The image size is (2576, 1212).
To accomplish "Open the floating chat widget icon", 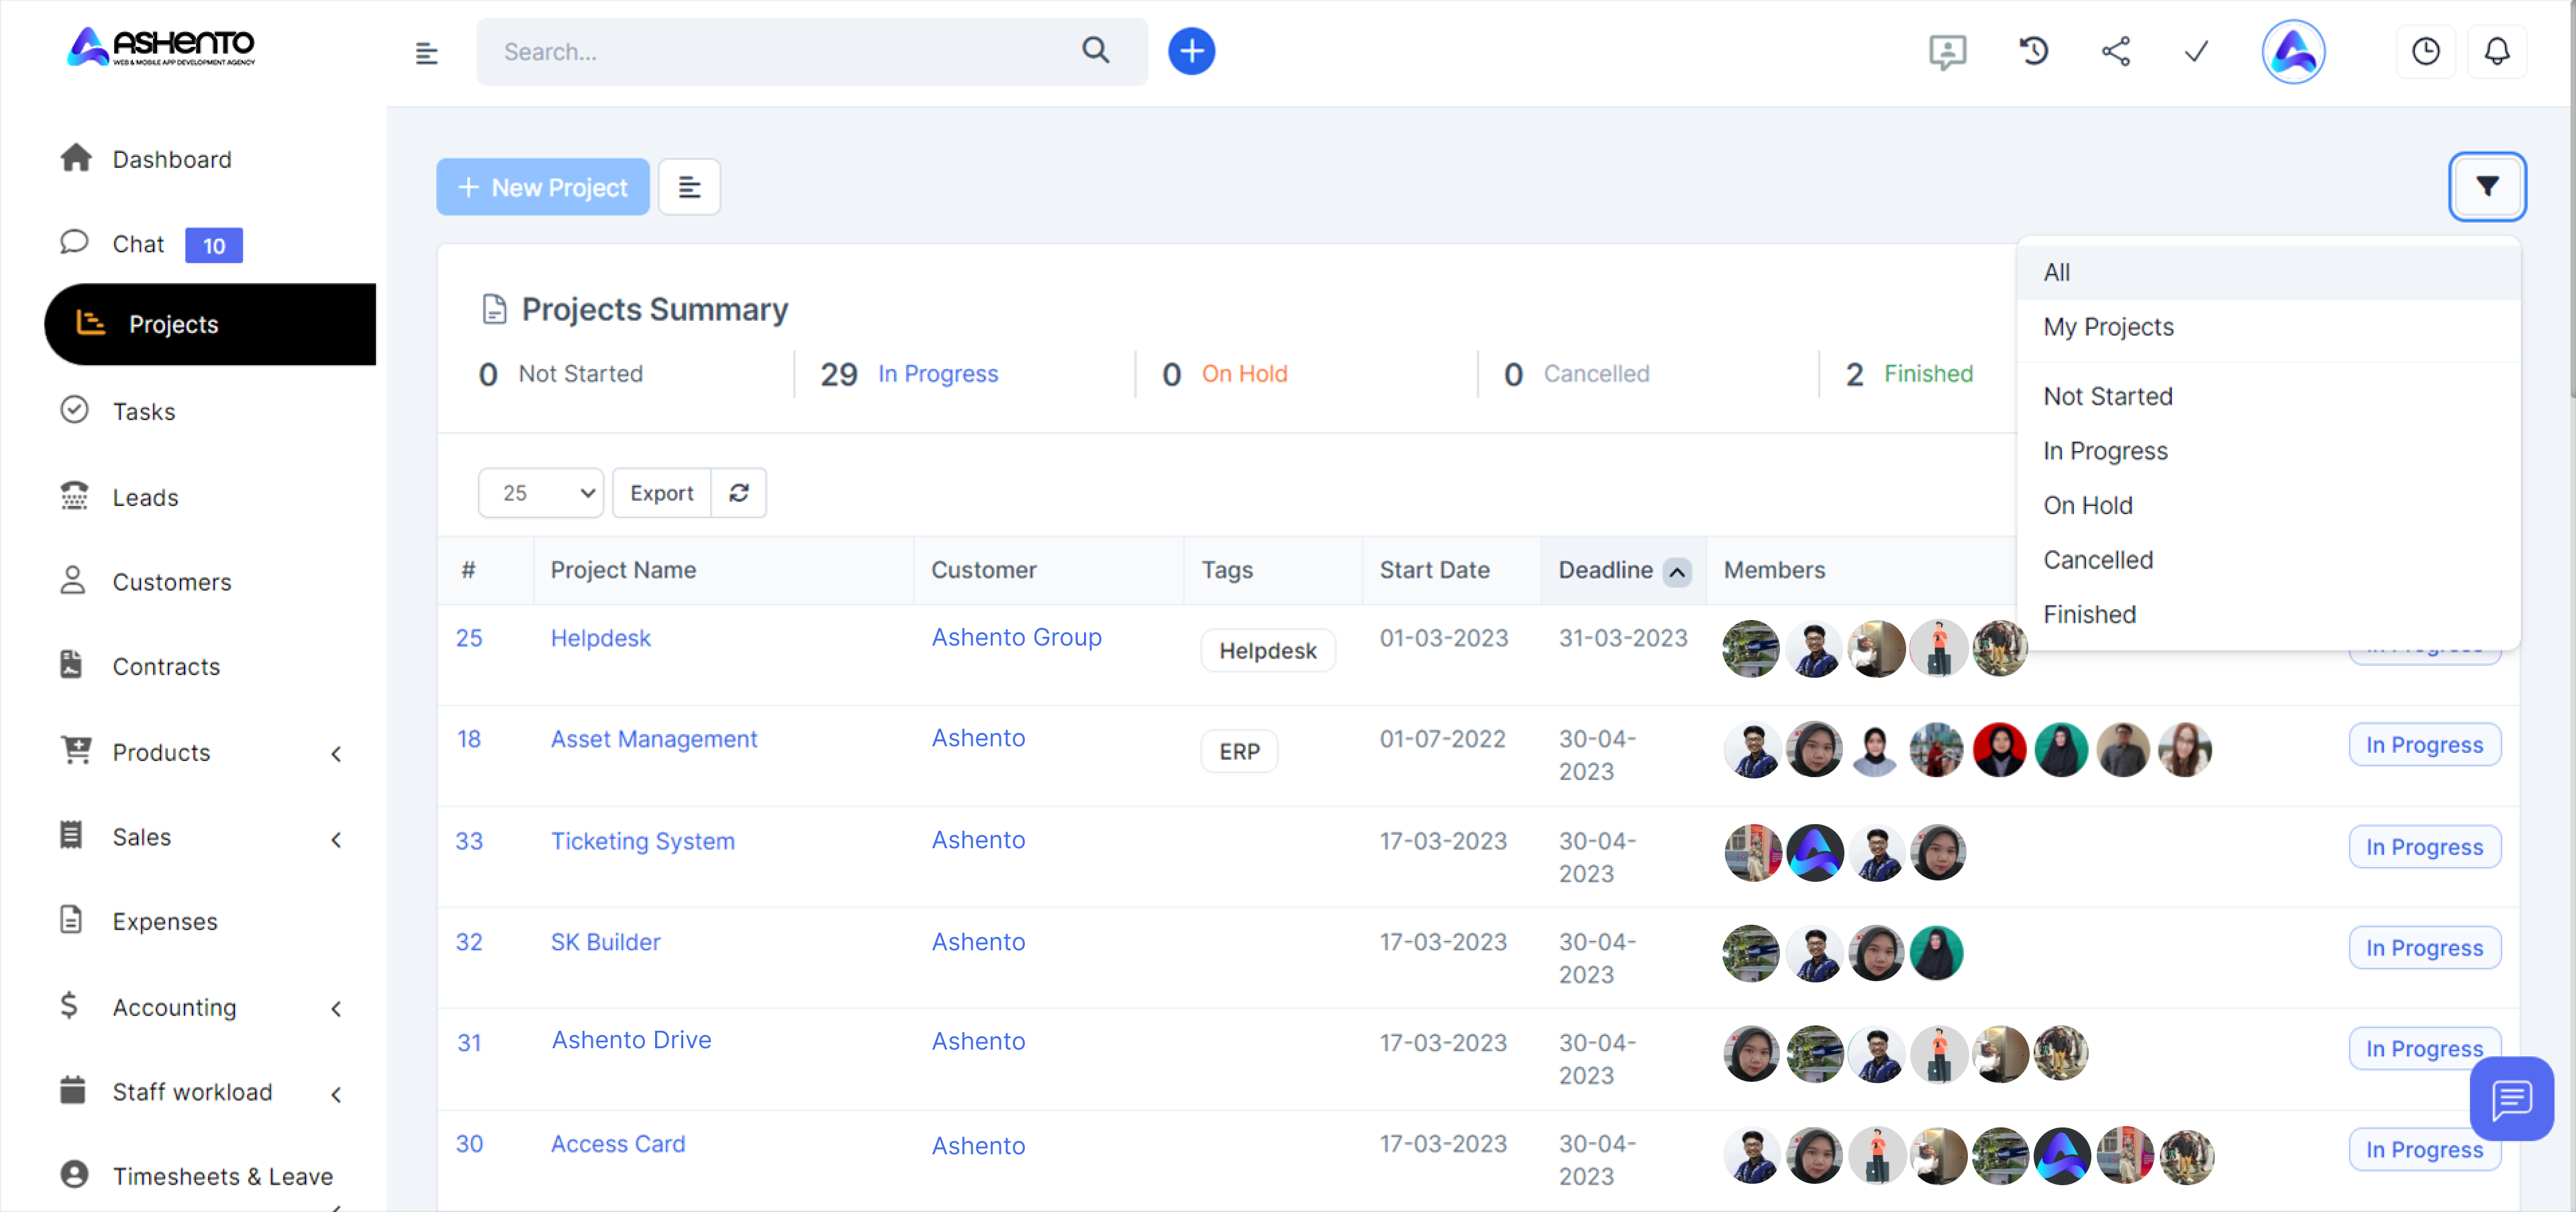I will click(x=2511, y=1099).
